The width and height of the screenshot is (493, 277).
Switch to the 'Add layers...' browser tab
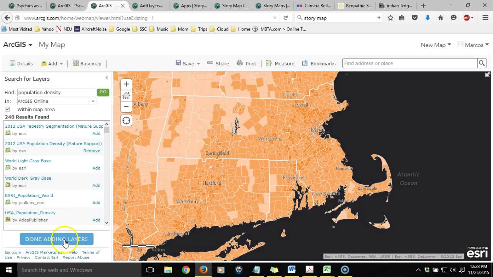pyautogui.click(x=148, y=6)
